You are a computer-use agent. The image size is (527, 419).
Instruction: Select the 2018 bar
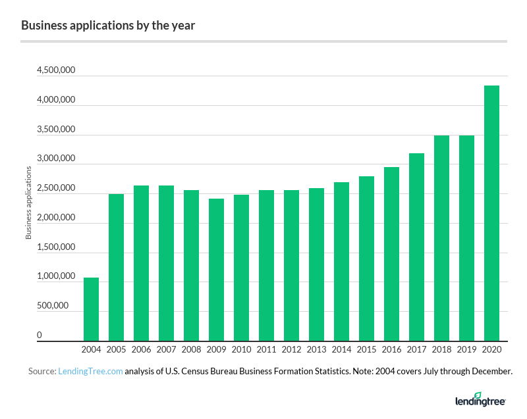pos(441,238)
